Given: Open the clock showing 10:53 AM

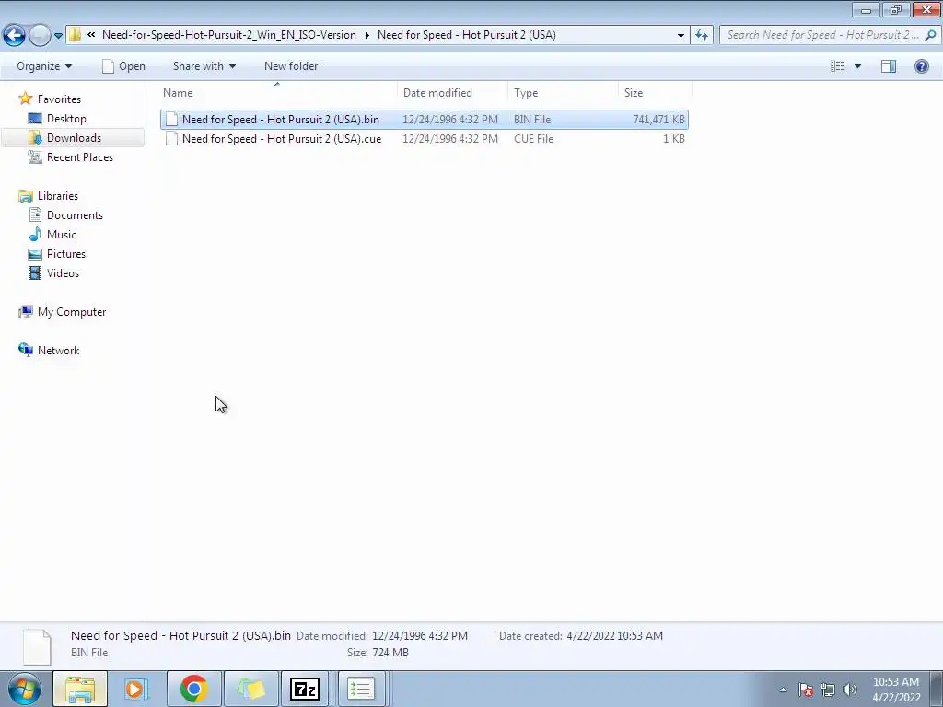Looking at the screenshot, I should [x=896, y=690].
